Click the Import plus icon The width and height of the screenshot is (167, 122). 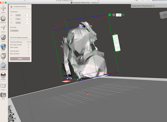(3, 8)
